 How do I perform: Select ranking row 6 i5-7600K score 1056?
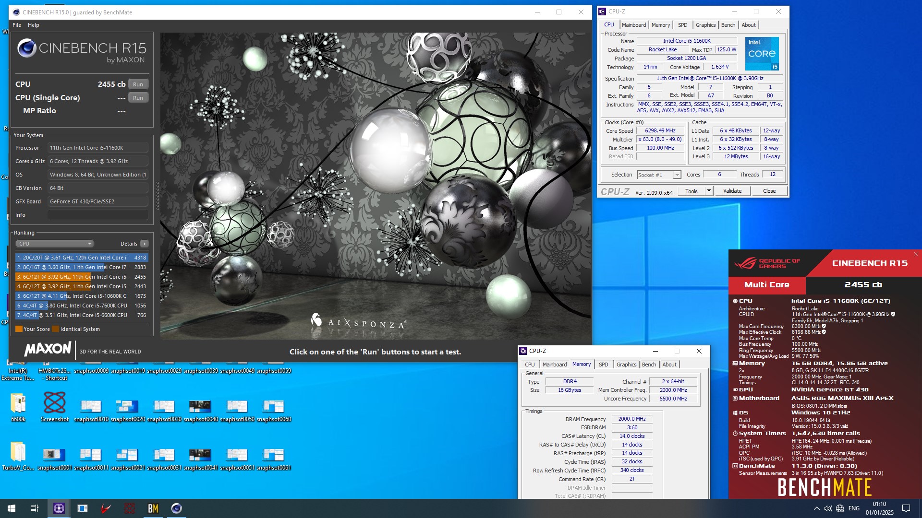point(82,306)
